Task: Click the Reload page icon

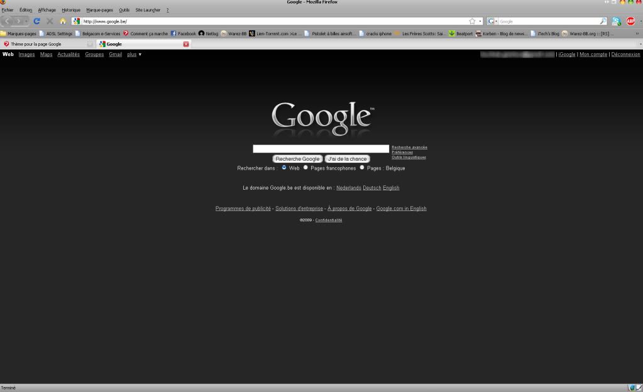Action: coord(37,21)
